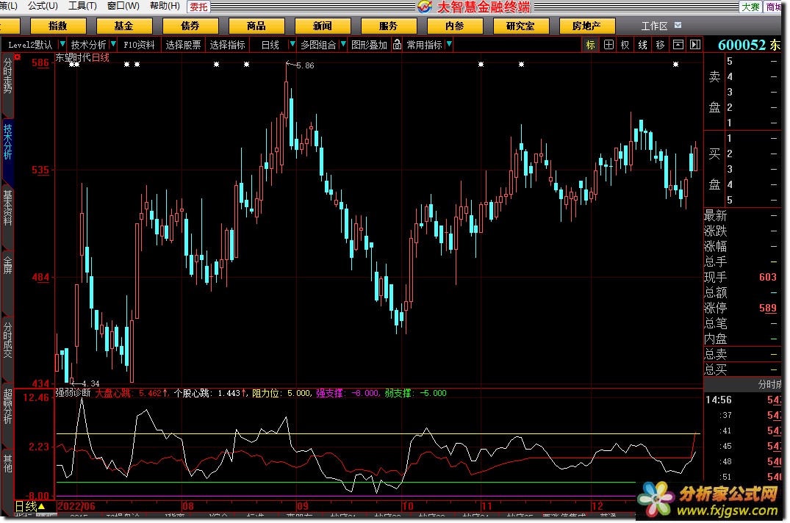The width and height of the screenshot is (790, 523).
Task: Click the stock code 600052
Action: pos(741,45)
